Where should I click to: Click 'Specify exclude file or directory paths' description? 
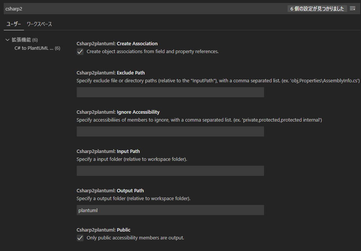click(x=218, y=81)
